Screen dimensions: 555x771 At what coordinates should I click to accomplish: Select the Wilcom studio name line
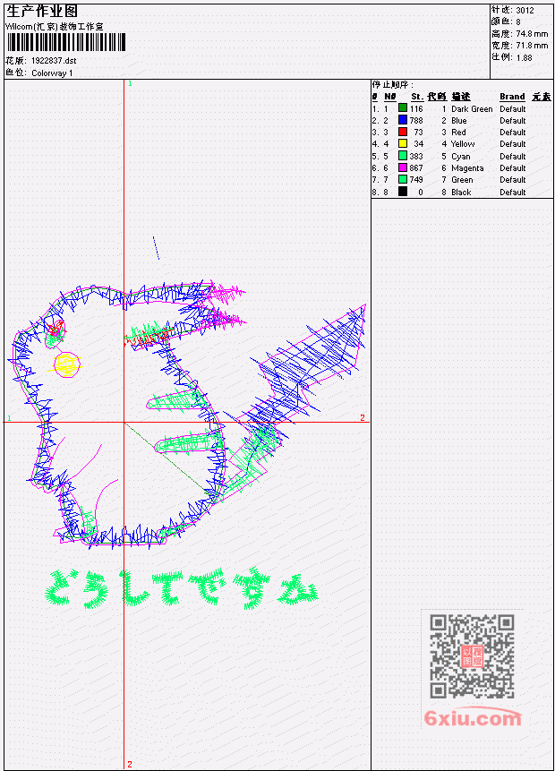tap(55, 27)
